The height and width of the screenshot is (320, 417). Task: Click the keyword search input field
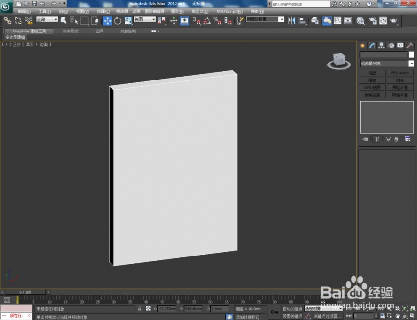(x=301, y=4)
